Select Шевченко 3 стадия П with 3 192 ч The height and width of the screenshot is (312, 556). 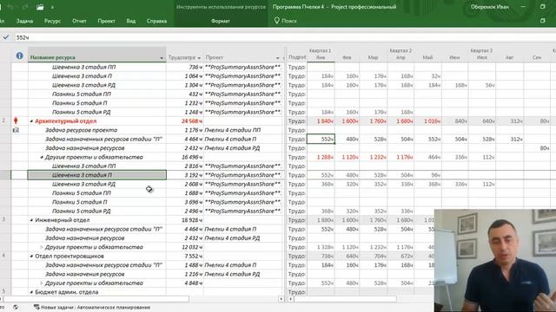click(96, 175)
